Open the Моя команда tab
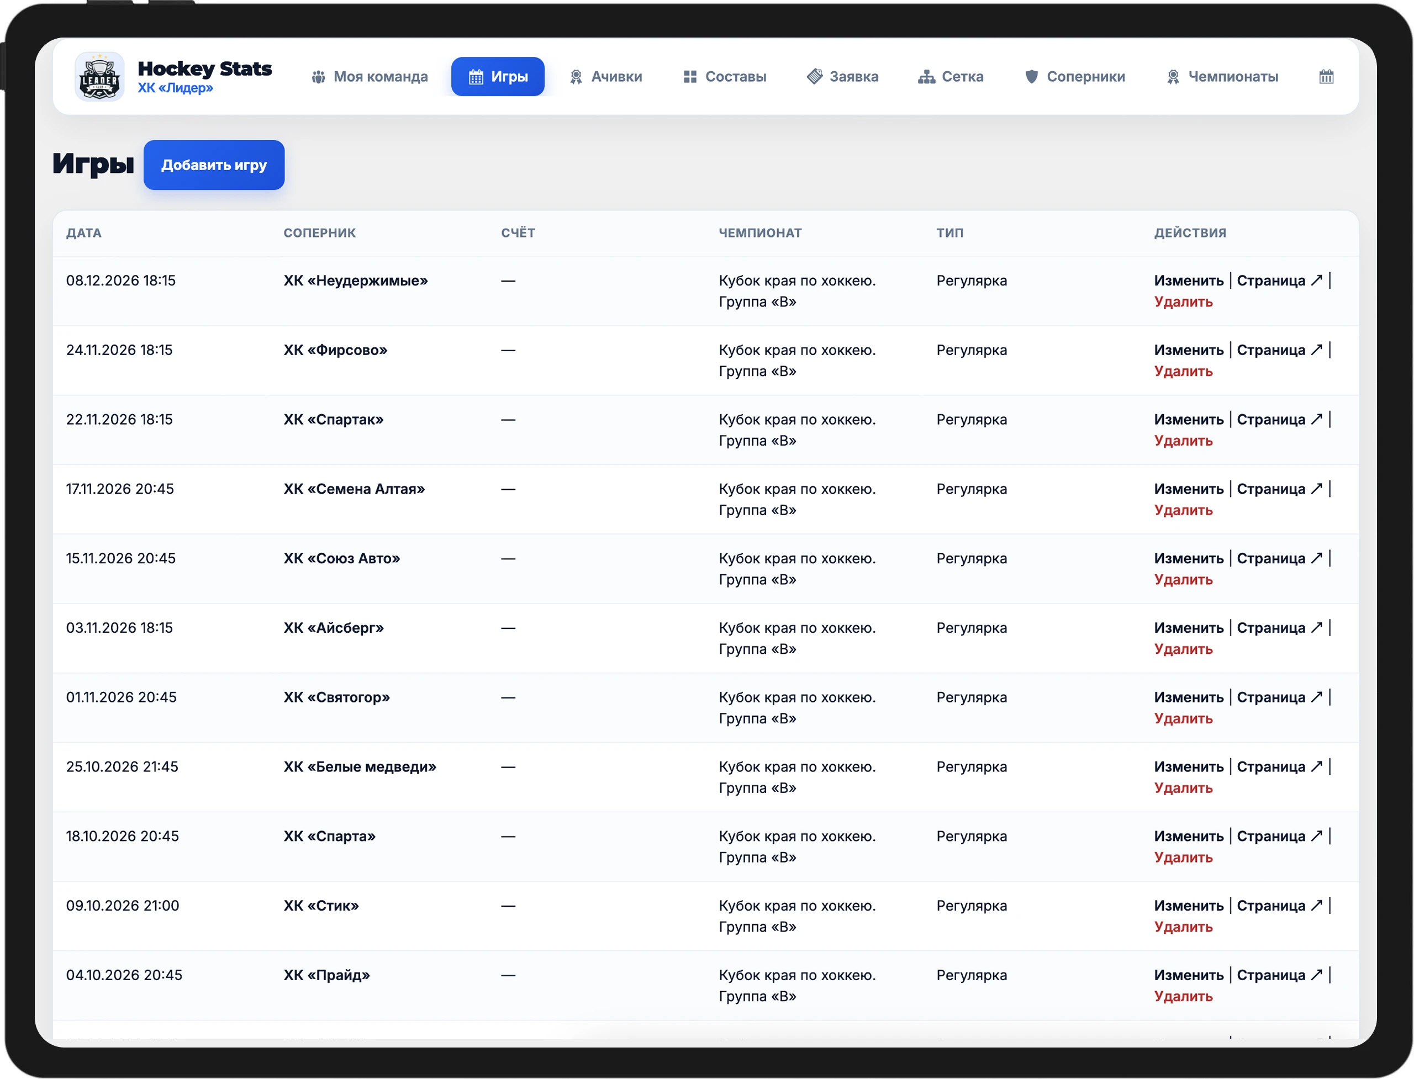Image resolution: width=1414 pixels, height=1079 pixels. [370, 77]
